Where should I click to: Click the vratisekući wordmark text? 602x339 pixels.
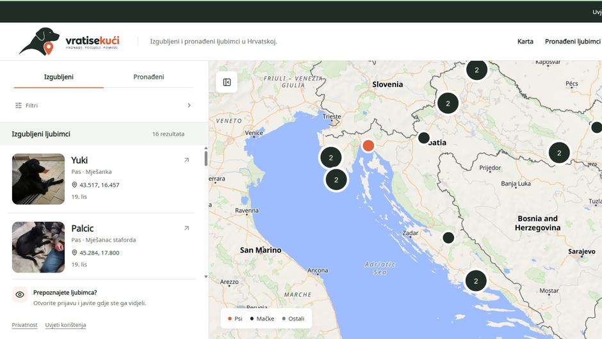click(x=92, y=40)
